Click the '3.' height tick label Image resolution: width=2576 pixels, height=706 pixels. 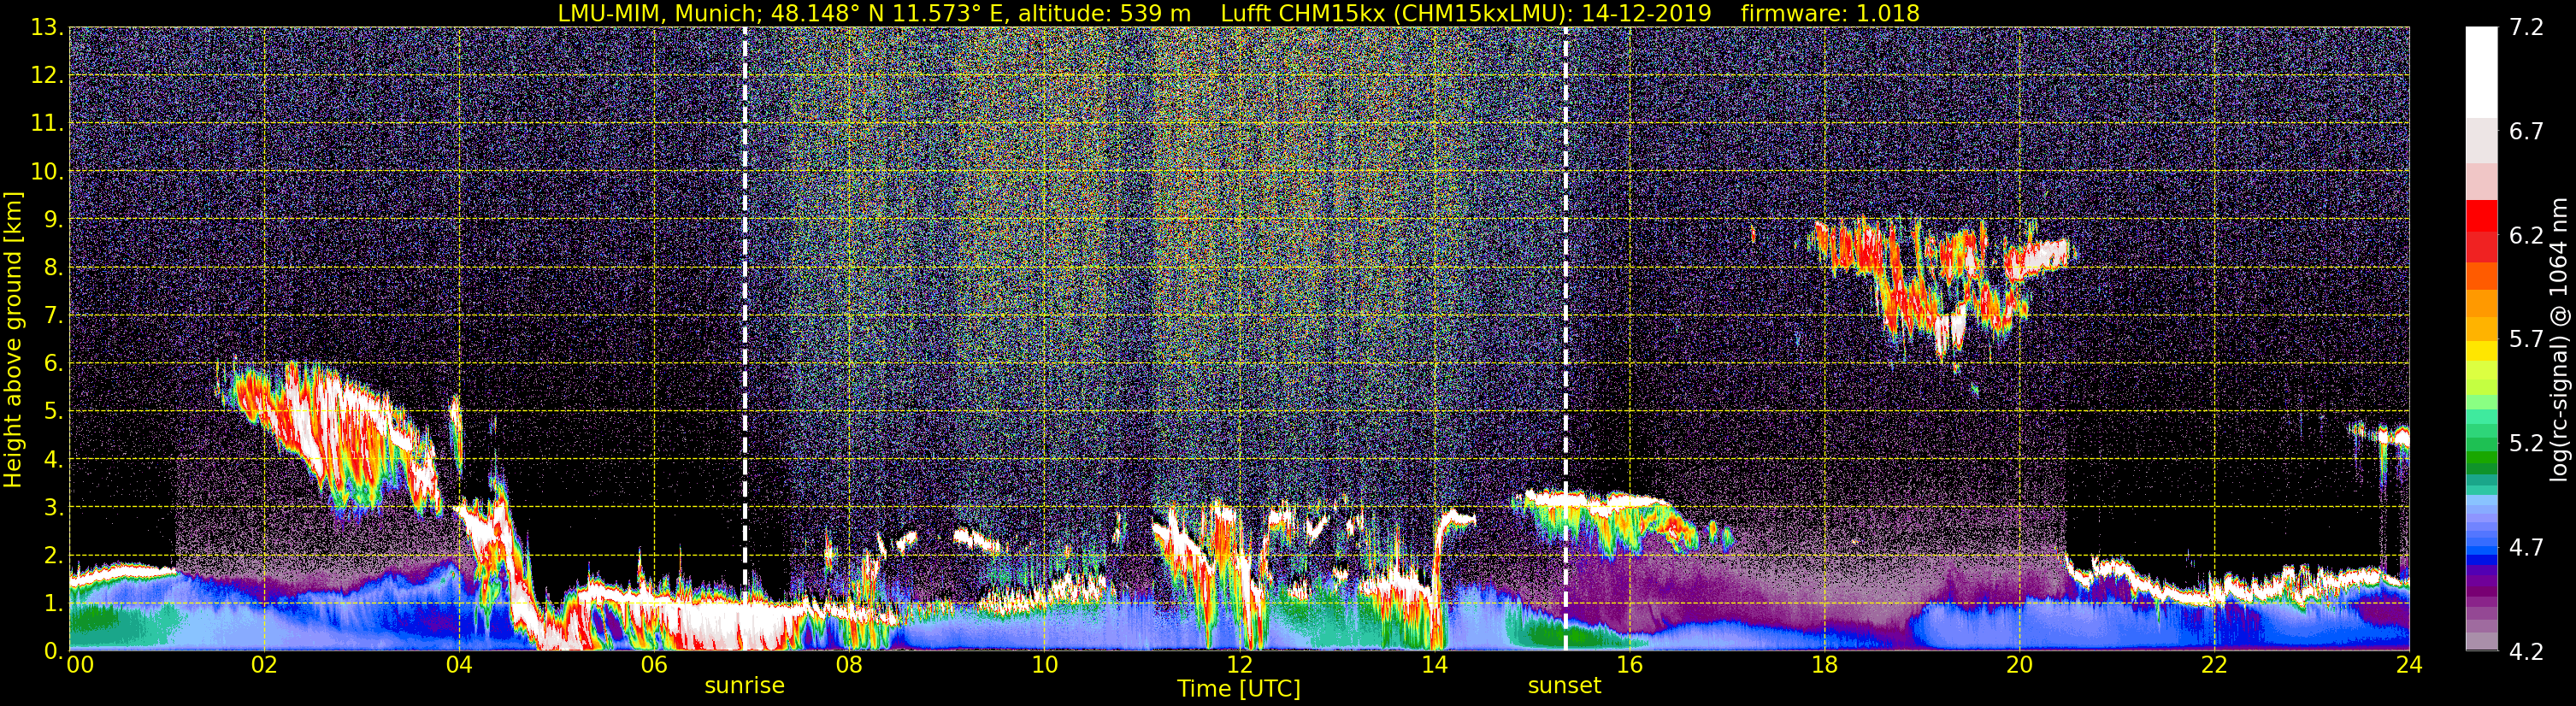point(53,507)
